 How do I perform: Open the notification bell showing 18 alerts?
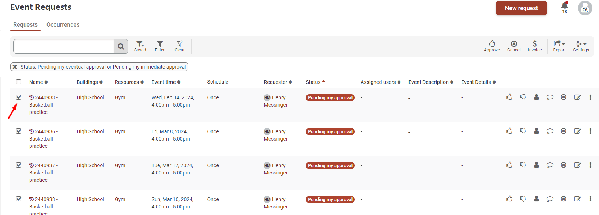564,8
